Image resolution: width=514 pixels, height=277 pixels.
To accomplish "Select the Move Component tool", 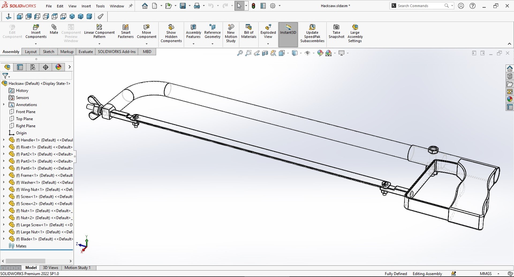I will pos(146,31).
